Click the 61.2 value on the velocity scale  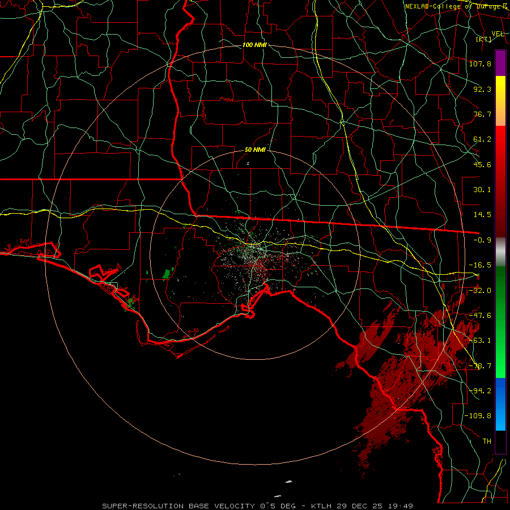coord(482,139)
